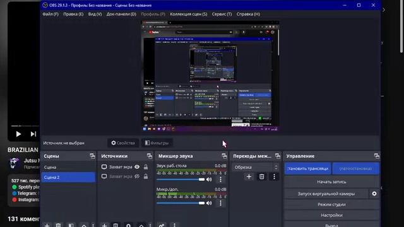Click the Свойства button
The image size is (404, 227).
[x=123, y=143]
